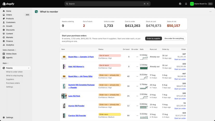Click Aurora 158 Powder thumbnail

point(64,106)
